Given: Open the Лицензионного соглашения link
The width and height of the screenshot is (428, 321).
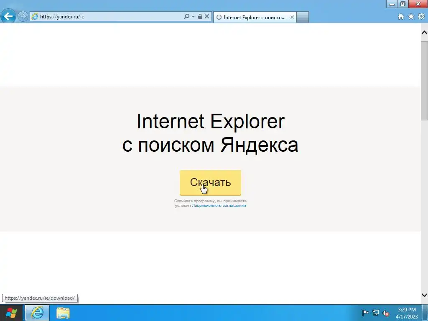Looking at the screenshot, I should [219, 206].
